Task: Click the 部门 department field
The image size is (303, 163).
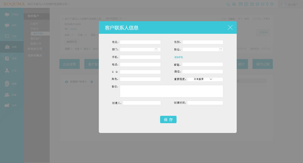Action: click(140, 50)
